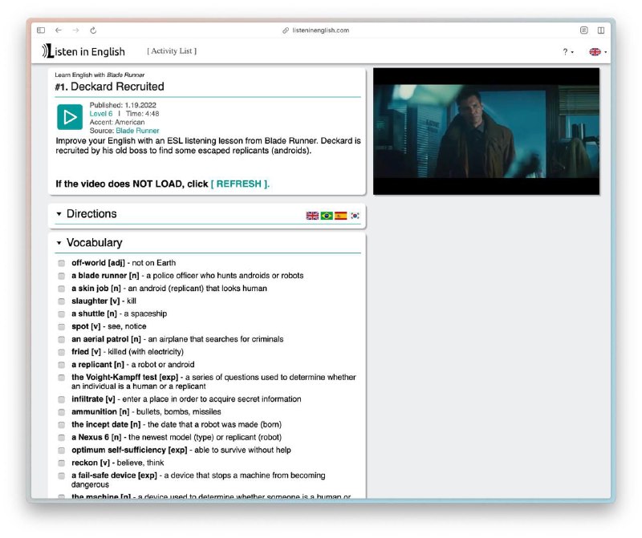The width and height of the screenshot is (642, 538).
Task: Click the Listen in English logo
Action: point(83,51)
